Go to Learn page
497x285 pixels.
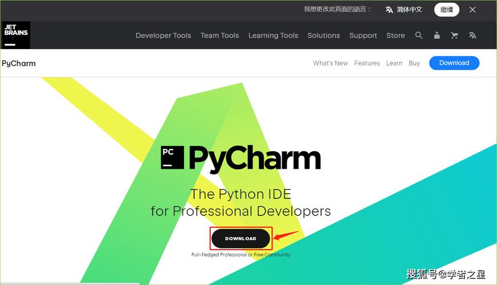[x=394, y=63]
